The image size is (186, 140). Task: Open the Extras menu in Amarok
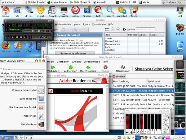click(x=86, y=24)
